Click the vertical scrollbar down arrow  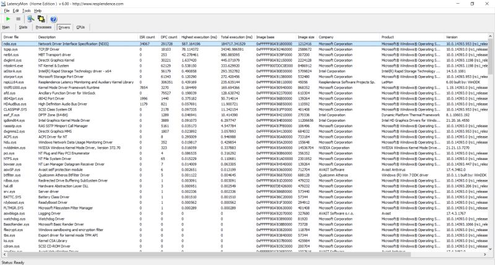[x=490, y=249]
